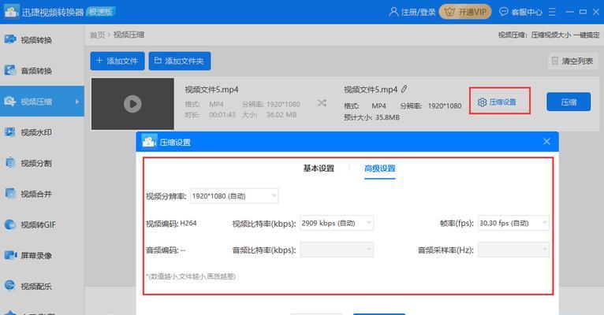Click the 极速版 badge in title bar

point(101,12)
